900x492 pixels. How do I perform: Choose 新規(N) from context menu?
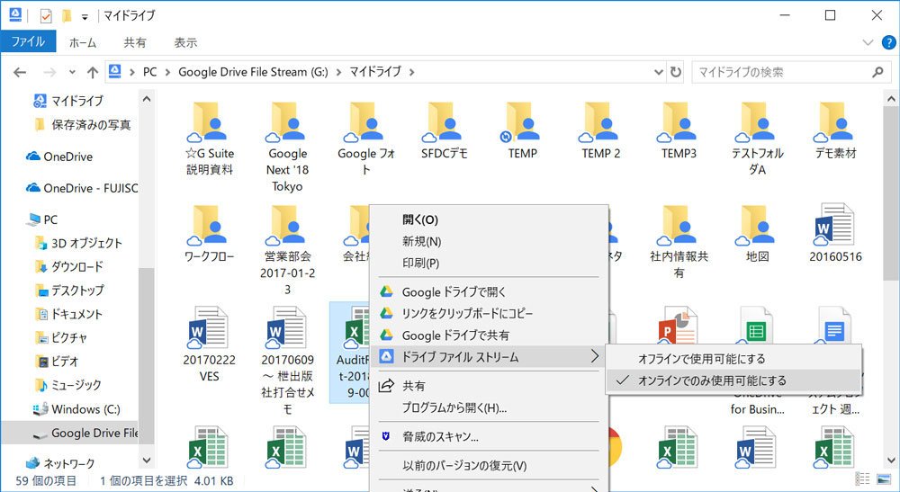pyautogui.click(x=489, y=241)
